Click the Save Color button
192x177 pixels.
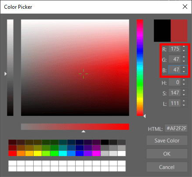click(x=167, y=140)
